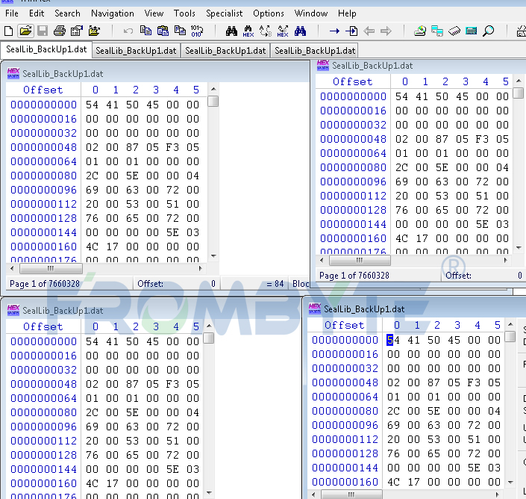Screen dimensions: 526x499
Task: Click the Forward navigation arrow icon
Action: [386, 31]
